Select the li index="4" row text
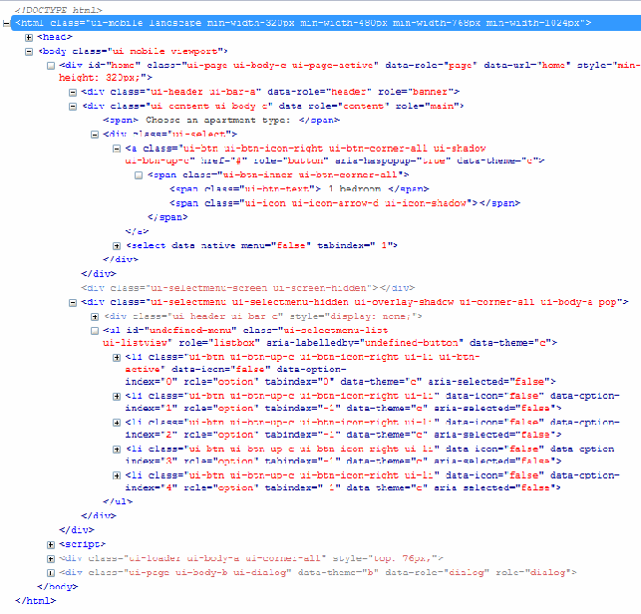The width and height of the screenshot is (641, 614). (372, 481)
